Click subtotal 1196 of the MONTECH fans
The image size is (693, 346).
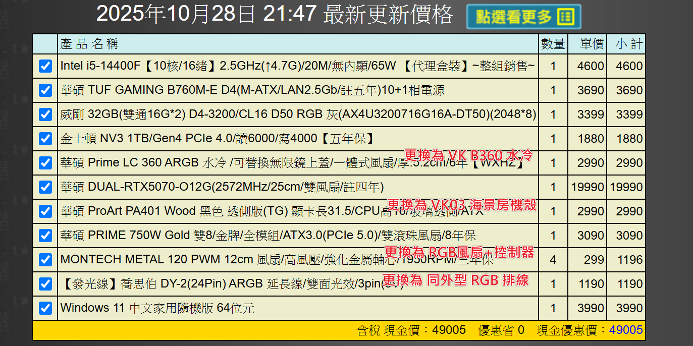click(629, 260)
